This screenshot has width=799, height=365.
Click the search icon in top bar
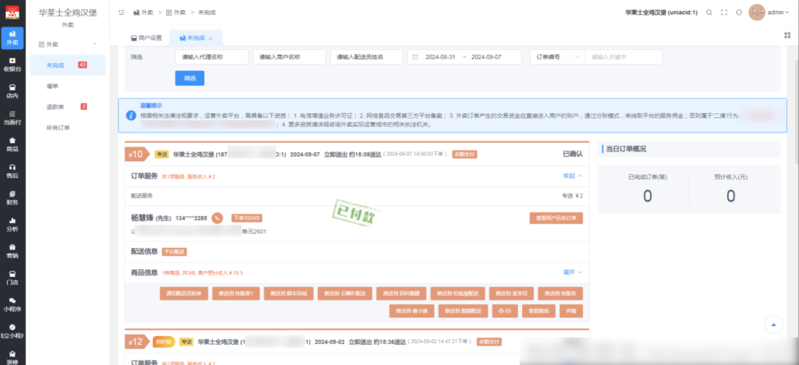point(708,12)
